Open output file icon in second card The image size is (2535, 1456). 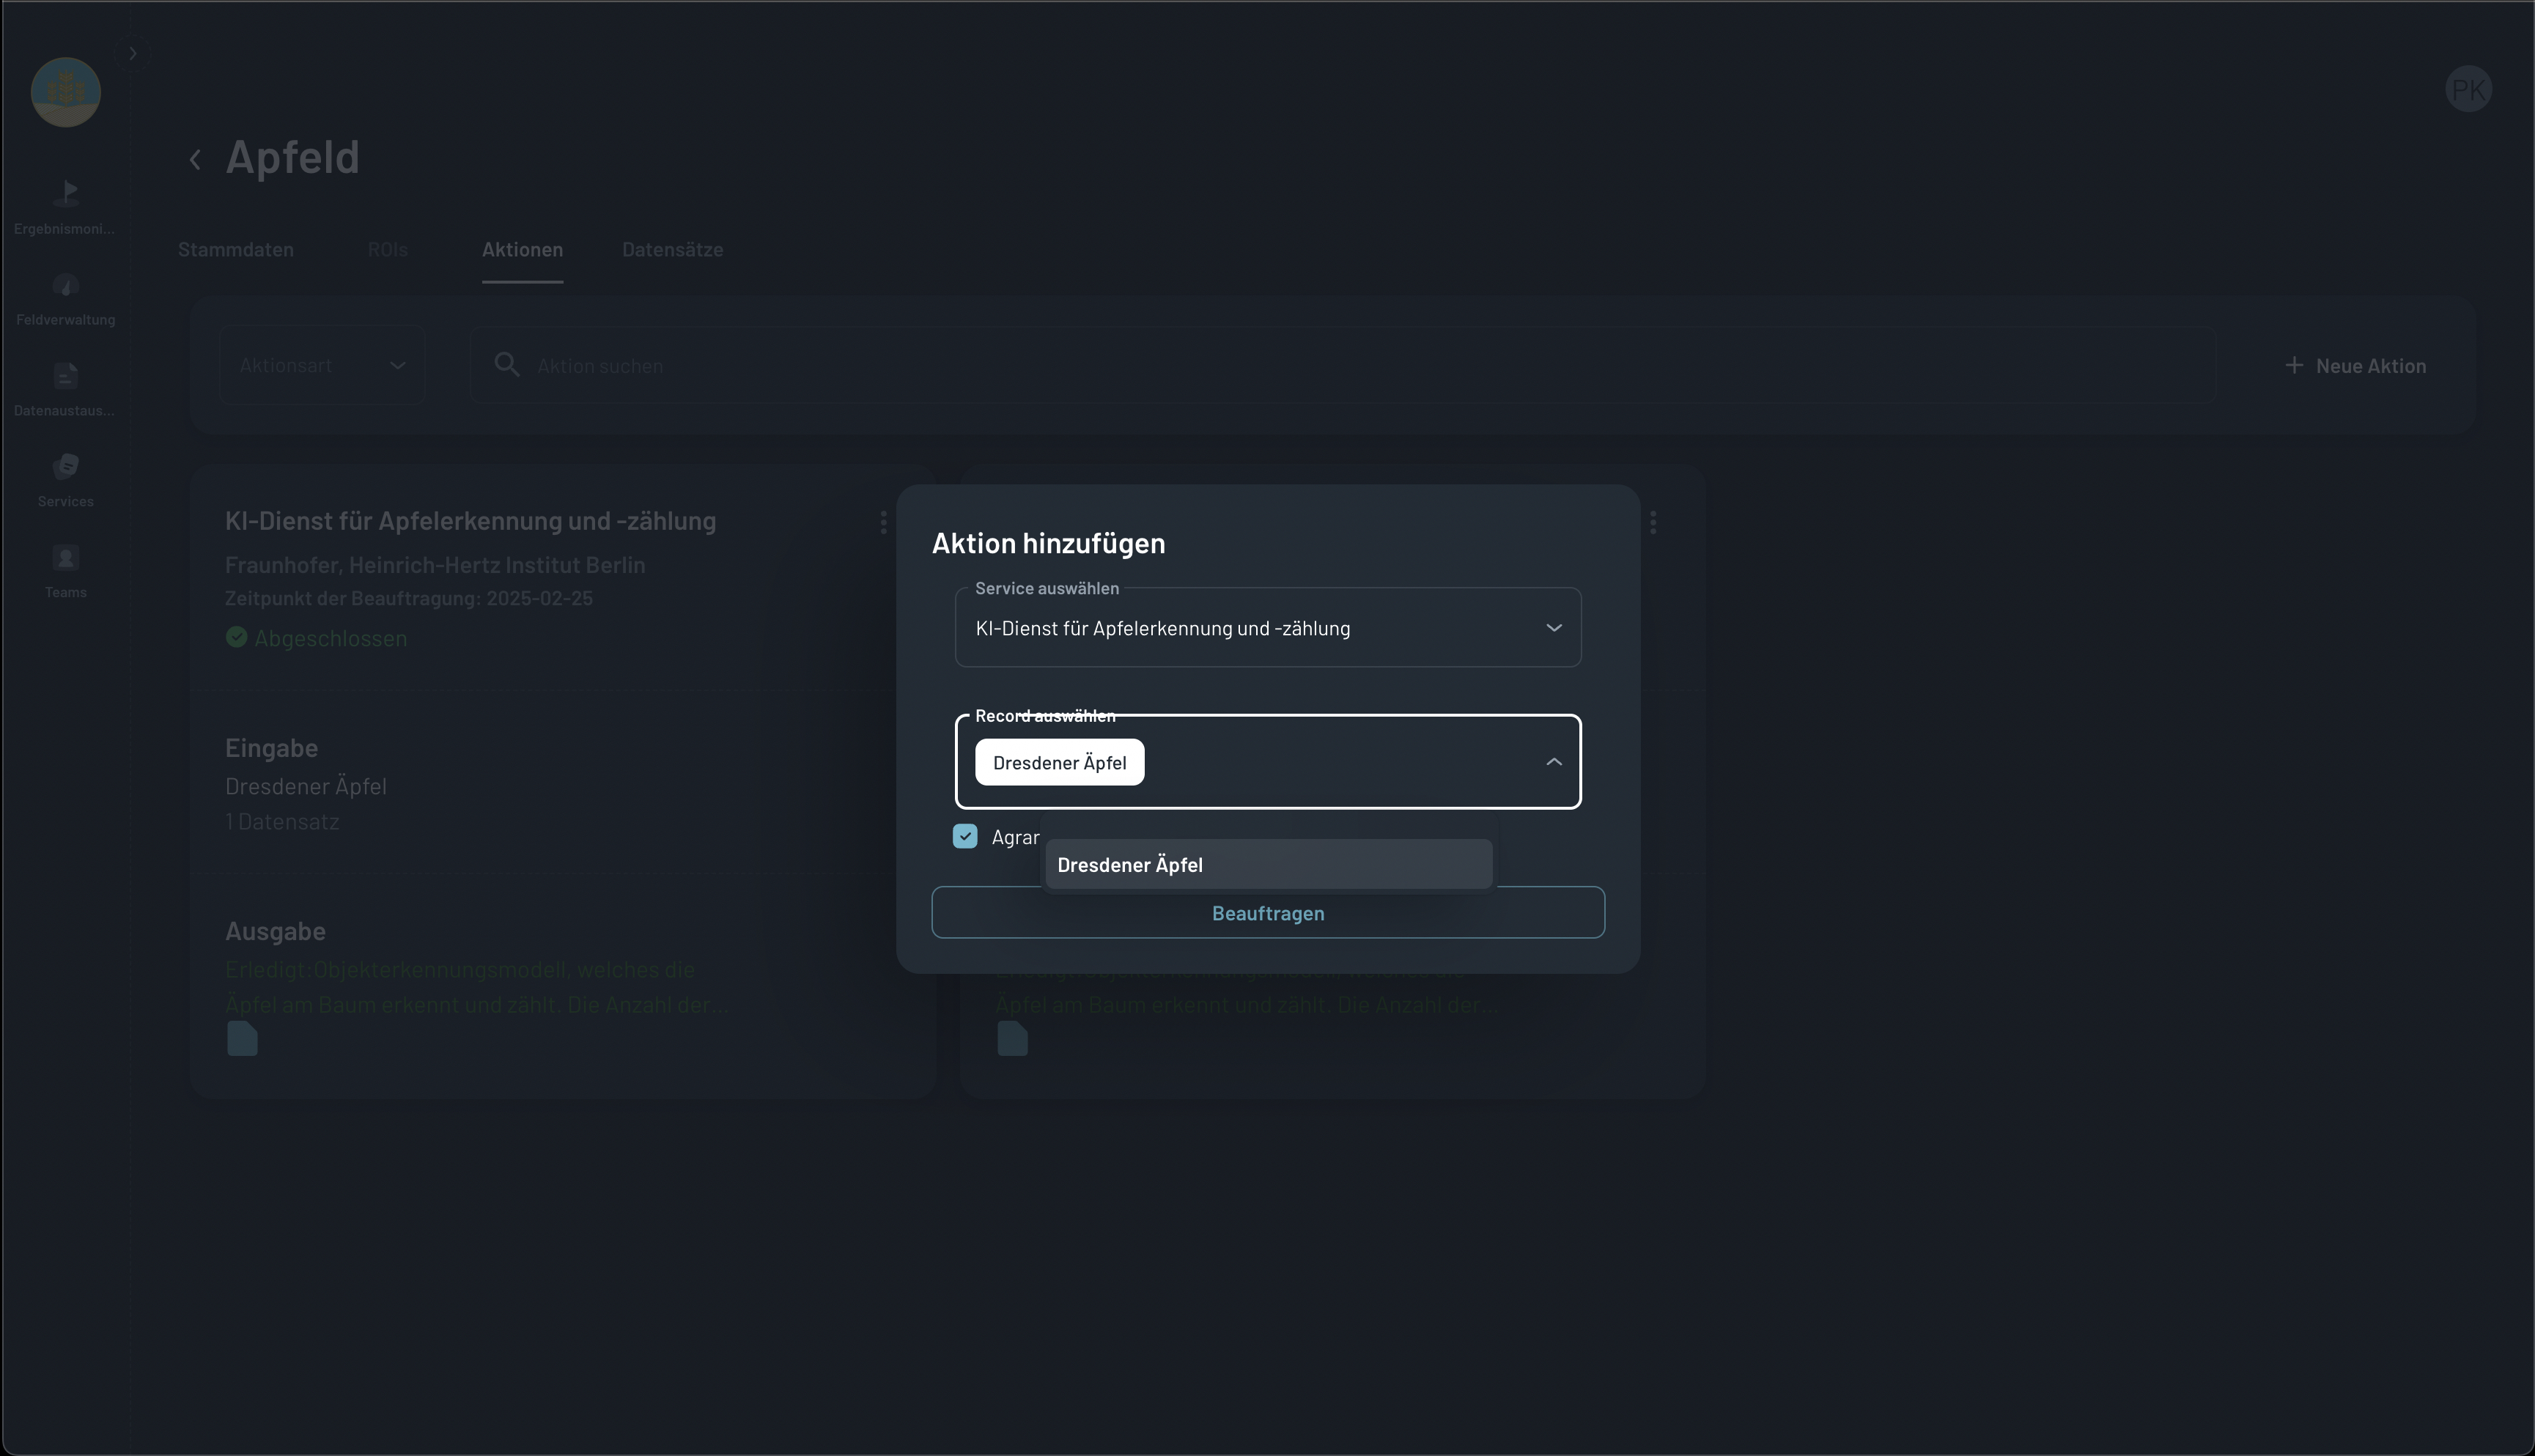(x=1012, y=1039)
